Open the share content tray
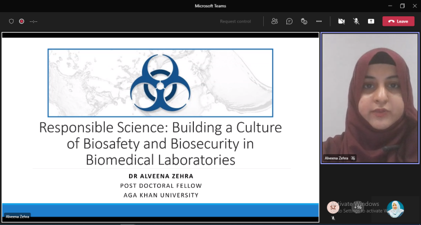 point(371,21)
